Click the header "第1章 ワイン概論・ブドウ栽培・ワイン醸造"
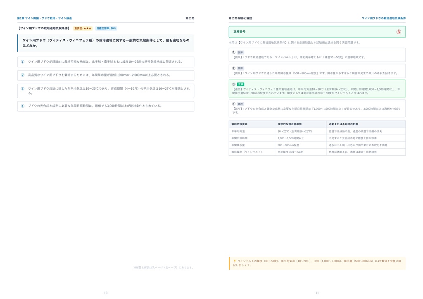Viewport: 423px width, 299px height. point(45,18)
